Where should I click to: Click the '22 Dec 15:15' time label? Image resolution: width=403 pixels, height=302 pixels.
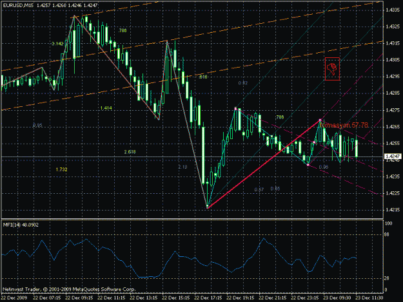pyautogui.click(x=176, y=298)
